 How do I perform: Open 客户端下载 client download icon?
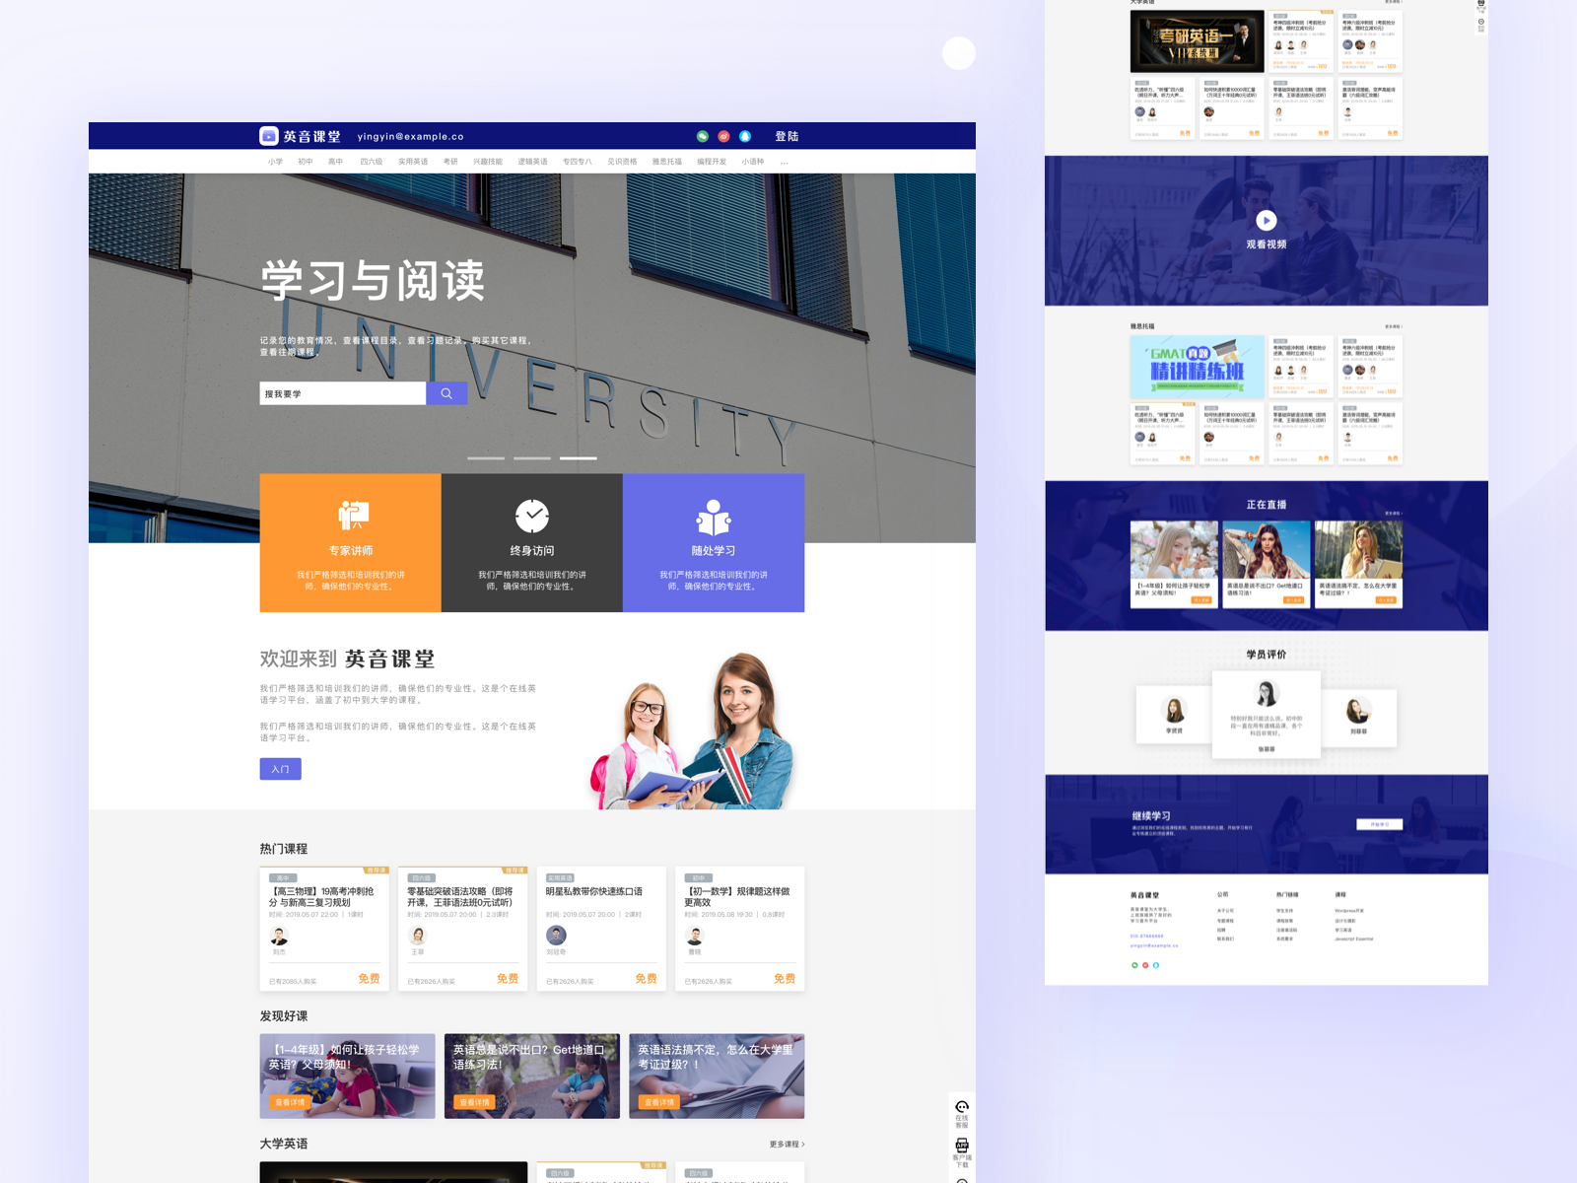(962, 1145)
